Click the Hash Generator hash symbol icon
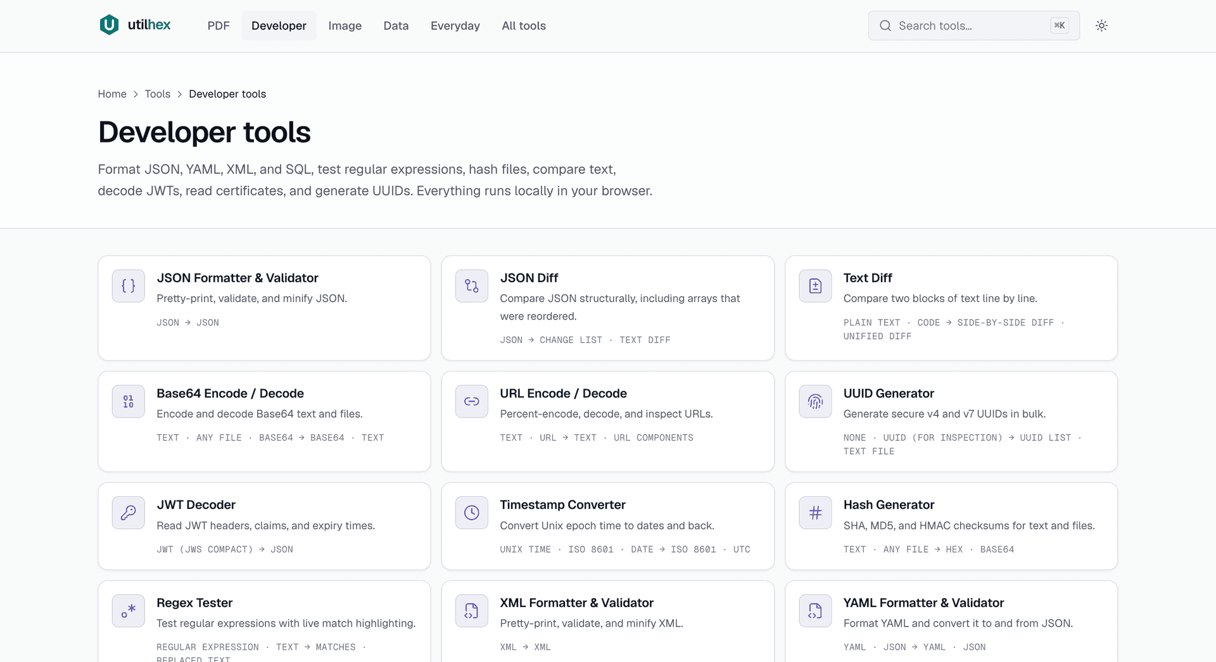1216x662 pixels. (x=815, y=513)
